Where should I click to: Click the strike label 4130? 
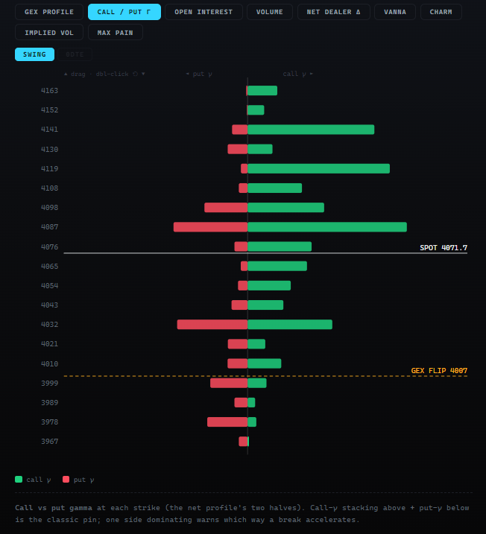[49, 150]
